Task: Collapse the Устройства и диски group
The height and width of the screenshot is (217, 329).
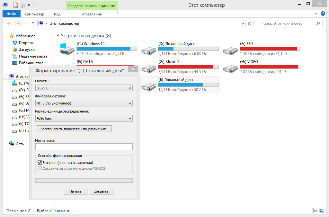Action: (58, 36)
